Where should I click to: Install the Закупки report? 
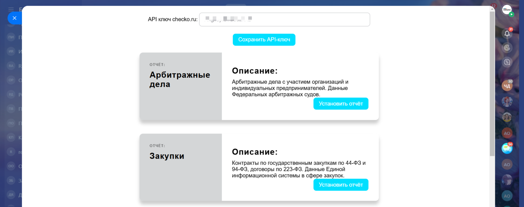pyautogui.click(x=340, y=185)
